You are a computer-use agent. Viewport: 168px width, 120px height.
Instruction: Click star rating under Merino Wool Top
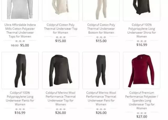click(61, 109)
